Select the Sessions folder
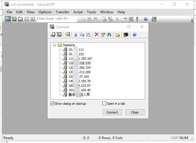Image resolution: width=196 pixels, height=143 pixels. point(69,45)
